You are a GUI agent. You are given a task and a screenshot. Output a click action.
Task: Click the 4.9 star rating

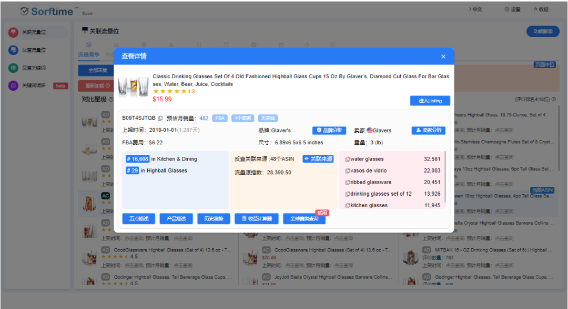coord(174,91)
